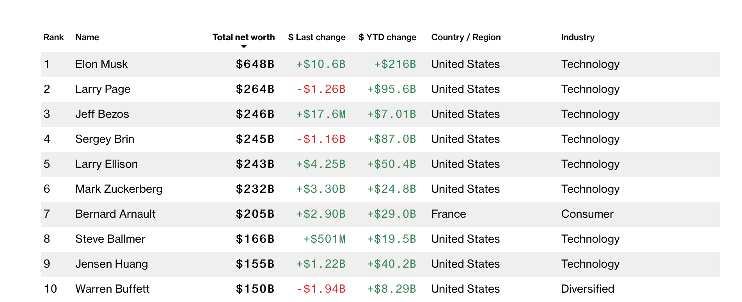
Task: Click Jensen Huang's name
Action: [112, 264]
